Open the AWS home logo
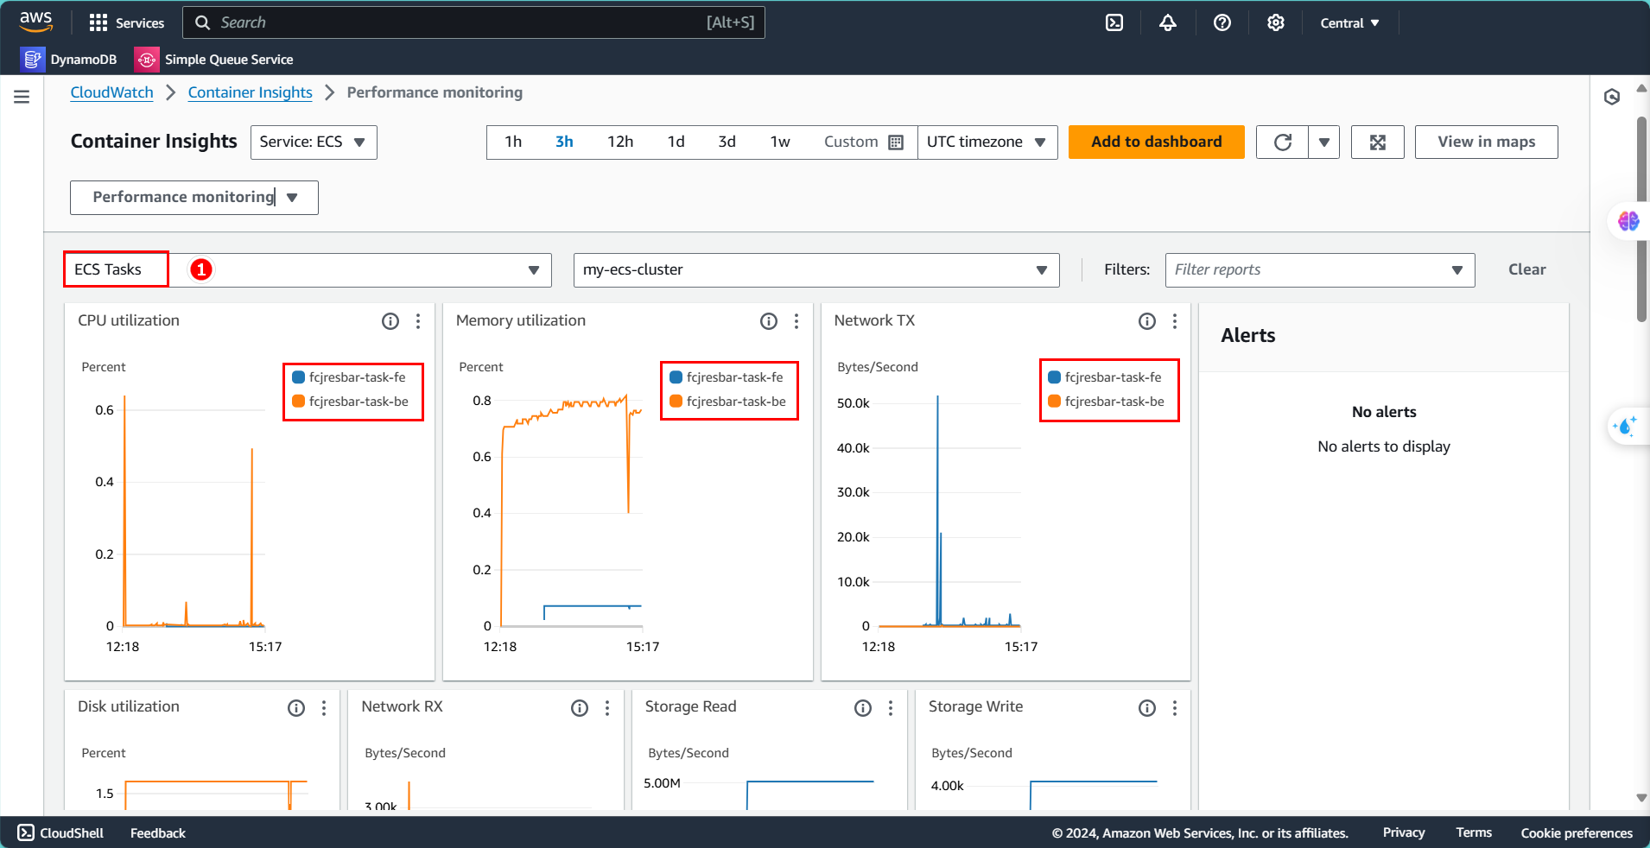This screenshot has width=1650, height=848. coord(36,22)
